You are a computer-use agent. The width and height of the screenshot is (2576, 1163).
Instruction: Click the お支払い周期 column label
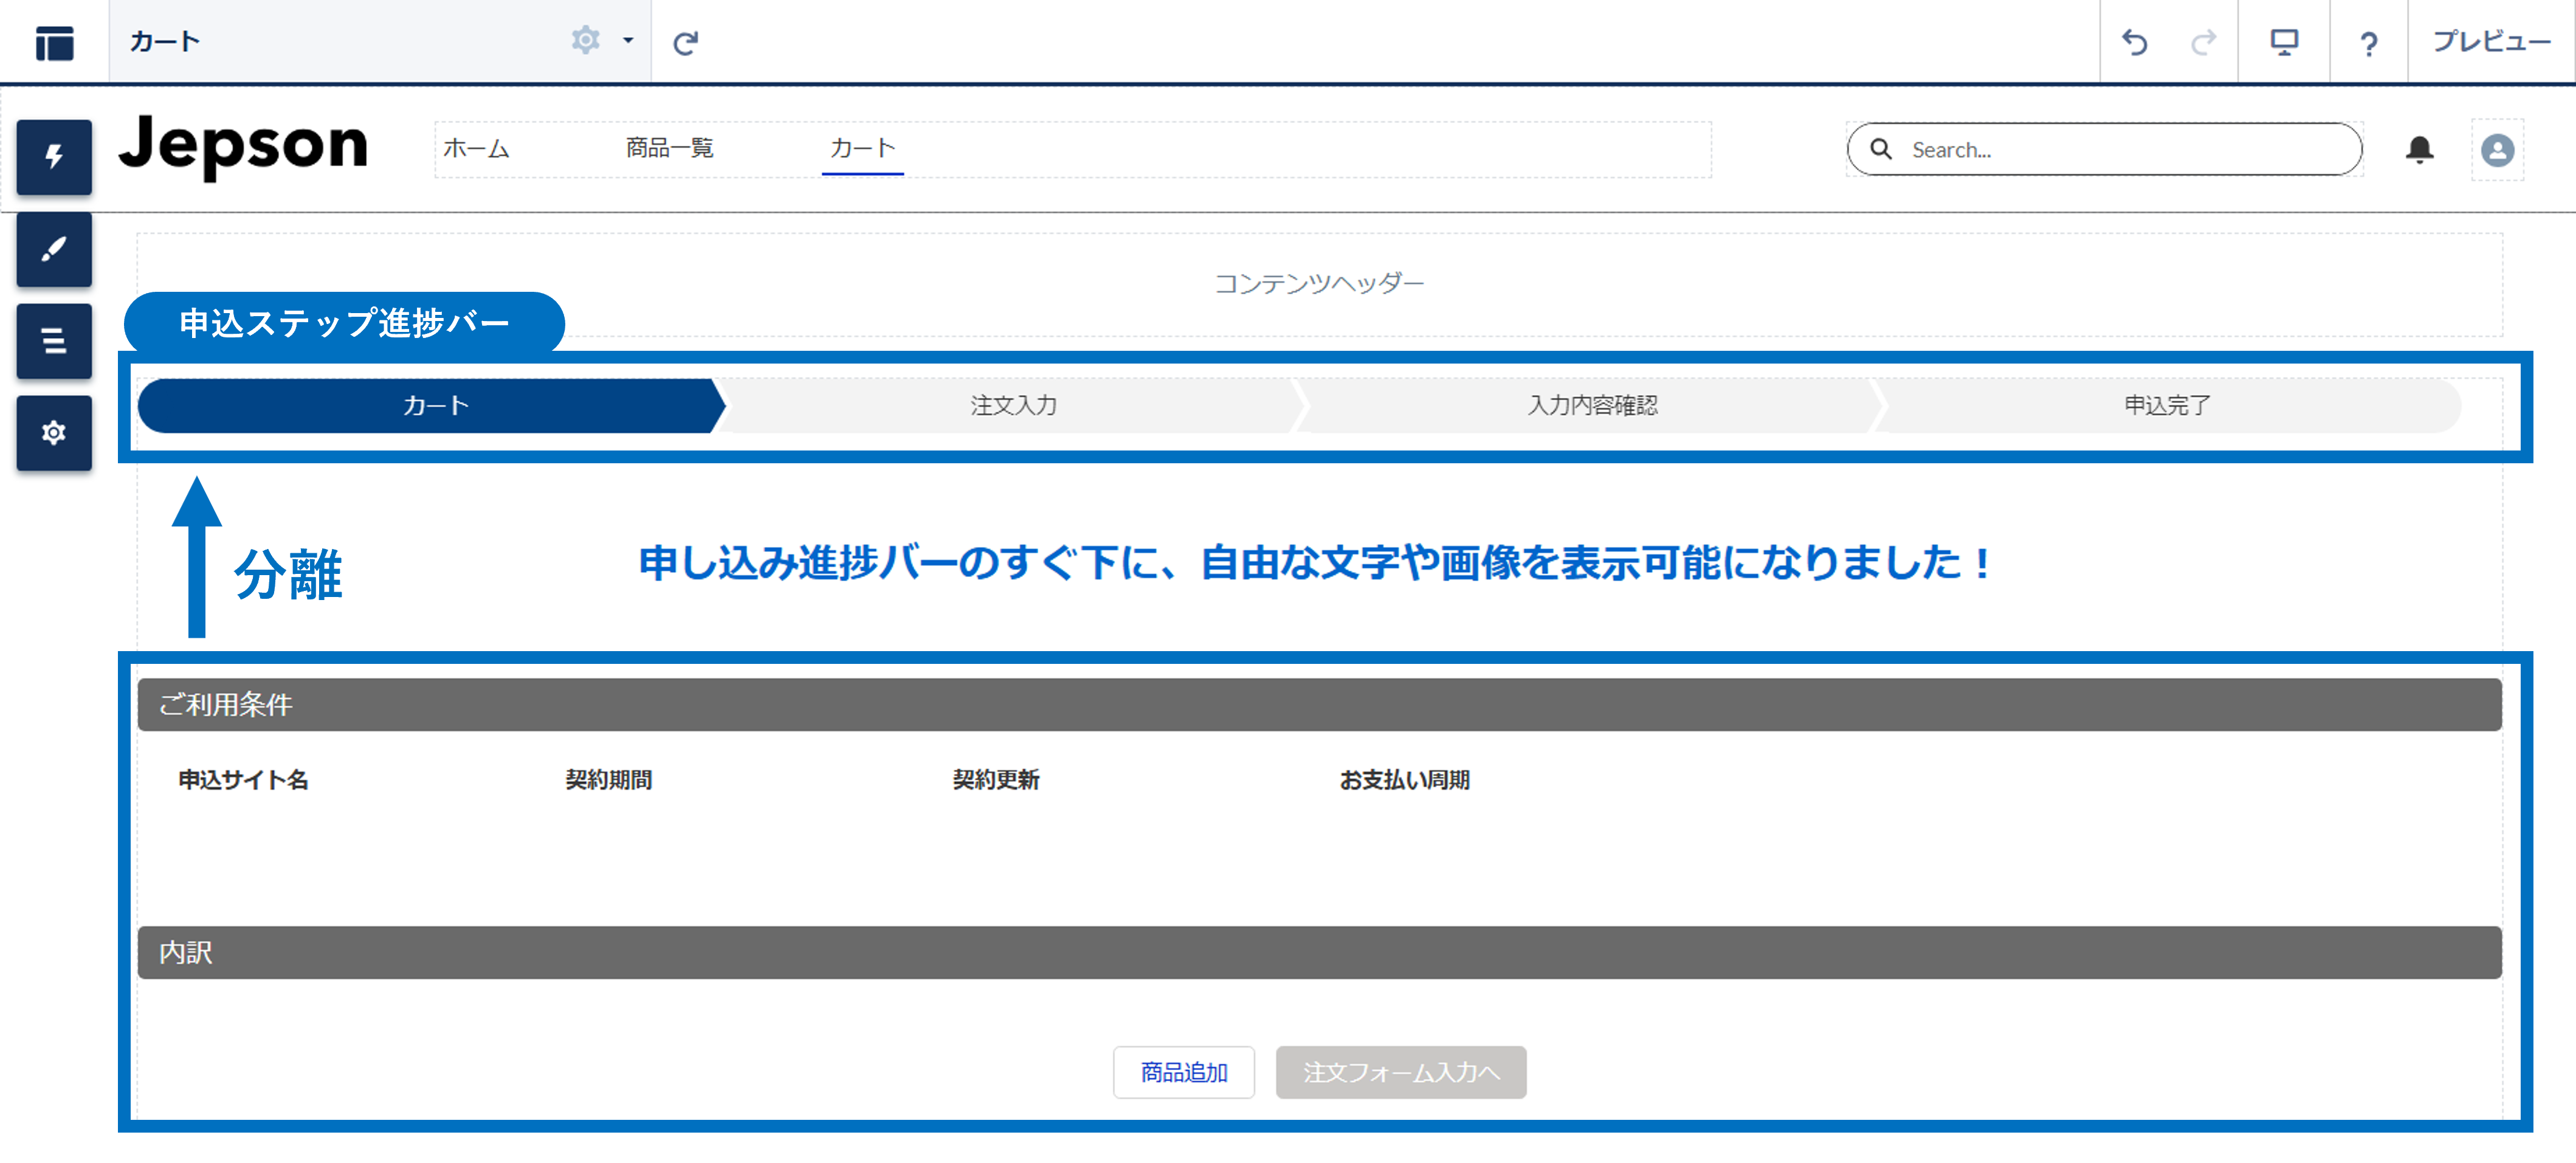coord(1404,780)
